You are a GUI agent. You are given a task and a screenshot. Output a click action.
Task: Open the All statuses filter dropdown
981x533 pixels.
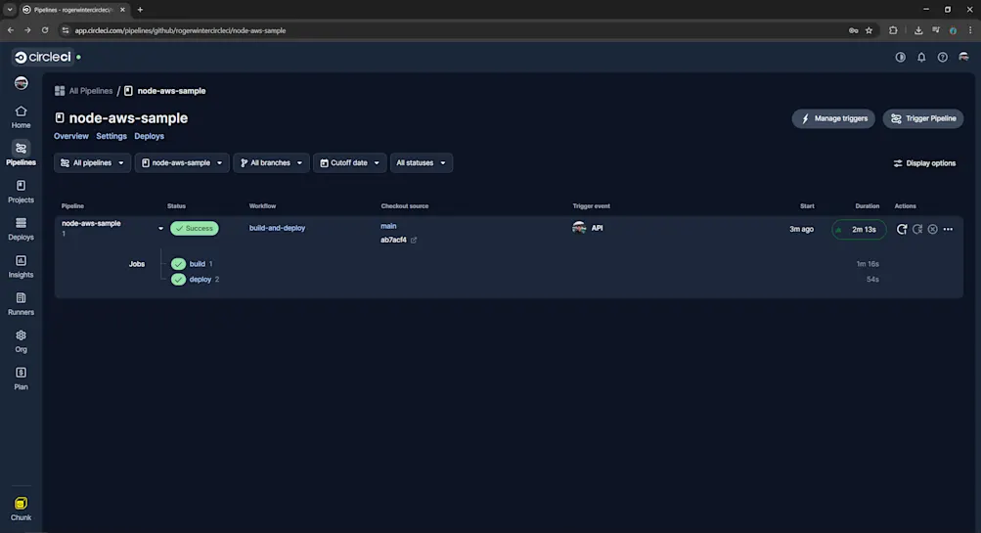click(421, 162)
